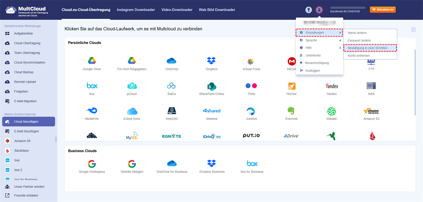
Task: Add iCloud Drive service
Action: click(x=132, y=111)
